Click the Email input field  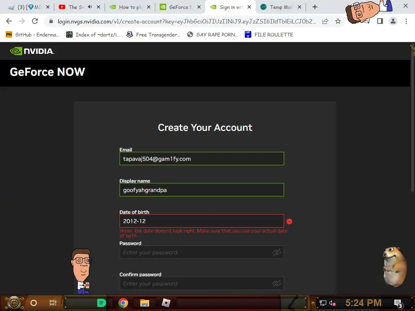coord(202,159)
